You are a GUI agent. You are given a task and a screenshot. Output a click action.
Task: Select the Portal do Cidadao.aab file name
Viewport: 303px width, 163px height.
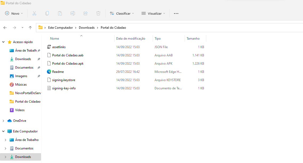[x=68, y=55]
